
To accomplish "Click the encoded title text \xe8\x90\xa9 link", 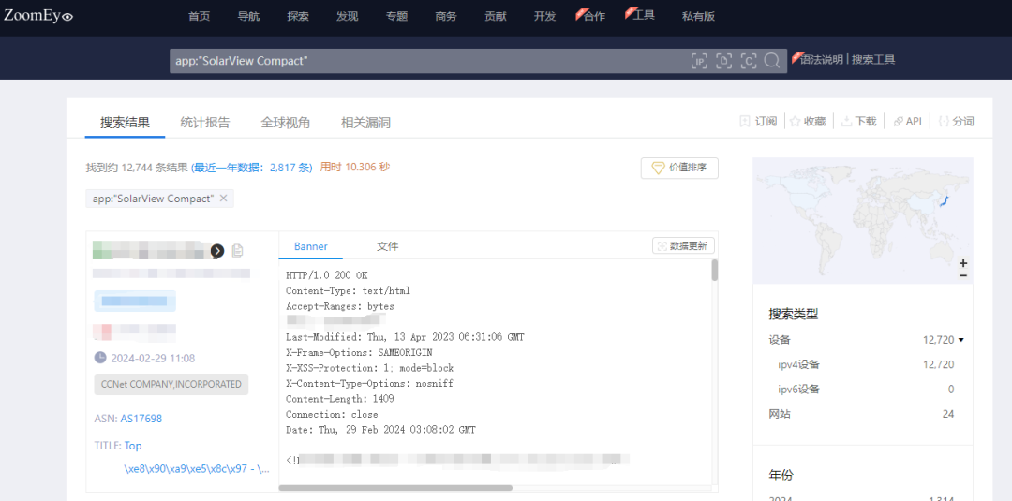I will click(x=197, y=469).
